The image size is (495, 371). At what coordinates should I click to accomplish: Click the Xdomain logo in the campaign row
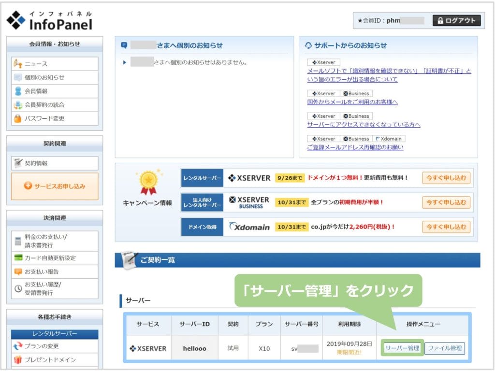[x=249, y=227]
